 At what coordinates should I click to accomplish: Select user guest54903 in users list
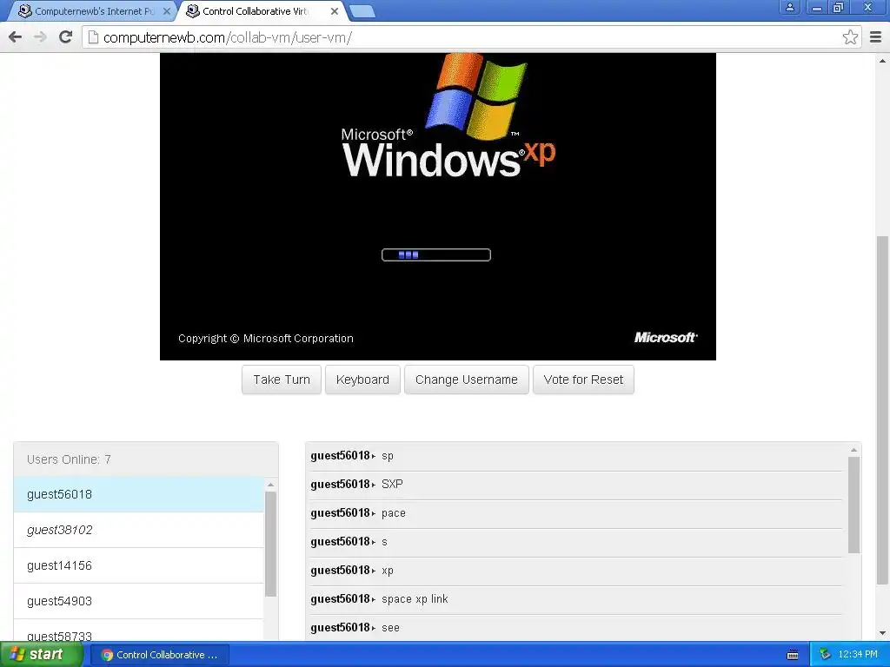[139, 601]
